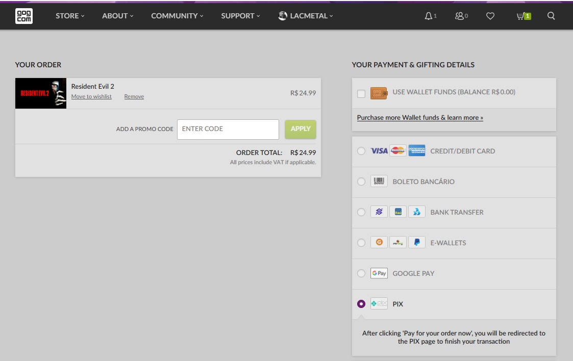Click the Apply promo code button

[x=301, y=129]
